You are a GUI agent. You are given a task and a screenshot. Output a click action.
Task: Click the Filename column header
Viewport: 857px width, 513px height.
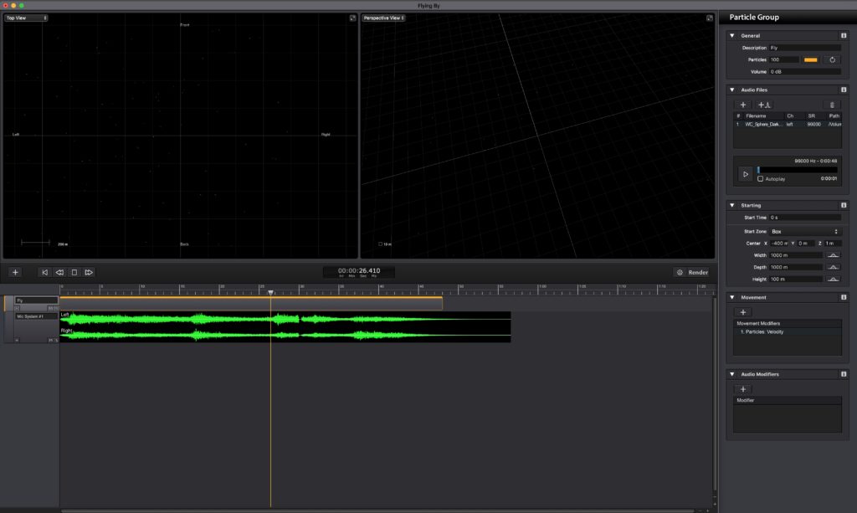[756, 115]
